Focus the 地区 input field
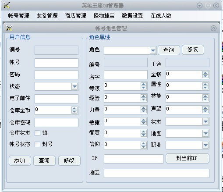 [x=156, y=173]
